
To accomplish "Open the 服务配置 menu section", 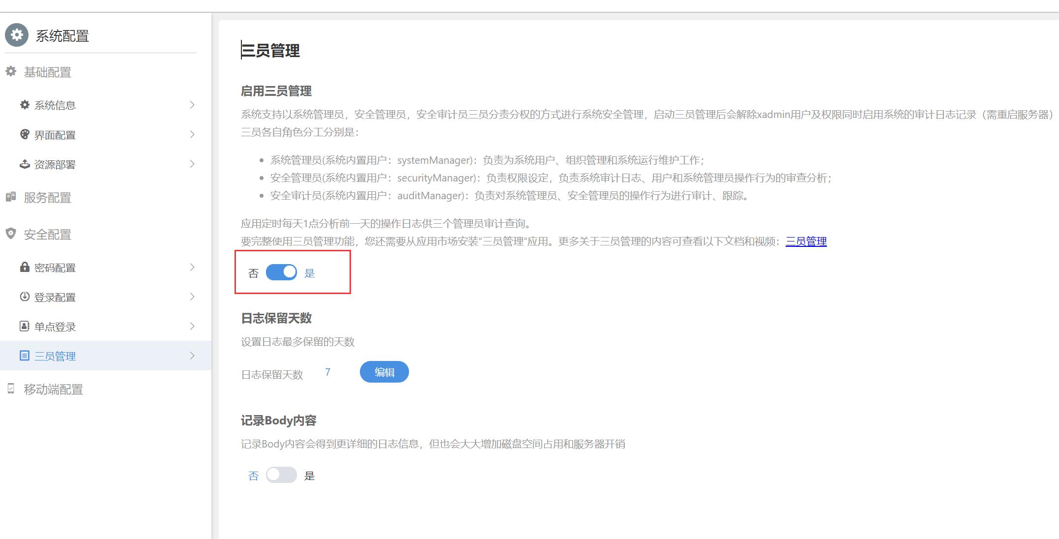I will [x=48, y=198].
